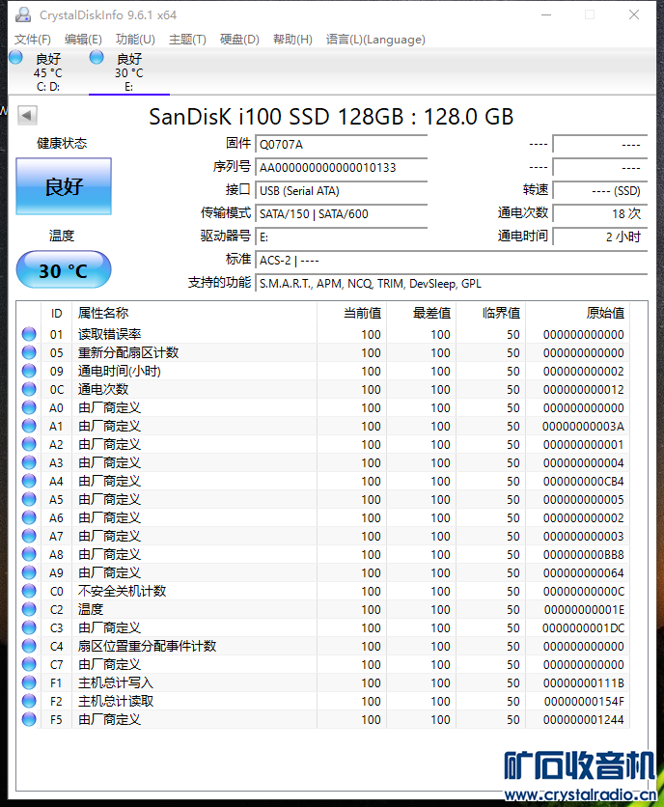This screenshot has height=807, width=664.
Task: Click status dot for C0 不安全关机计数
Action: click(x=29, y=591)
